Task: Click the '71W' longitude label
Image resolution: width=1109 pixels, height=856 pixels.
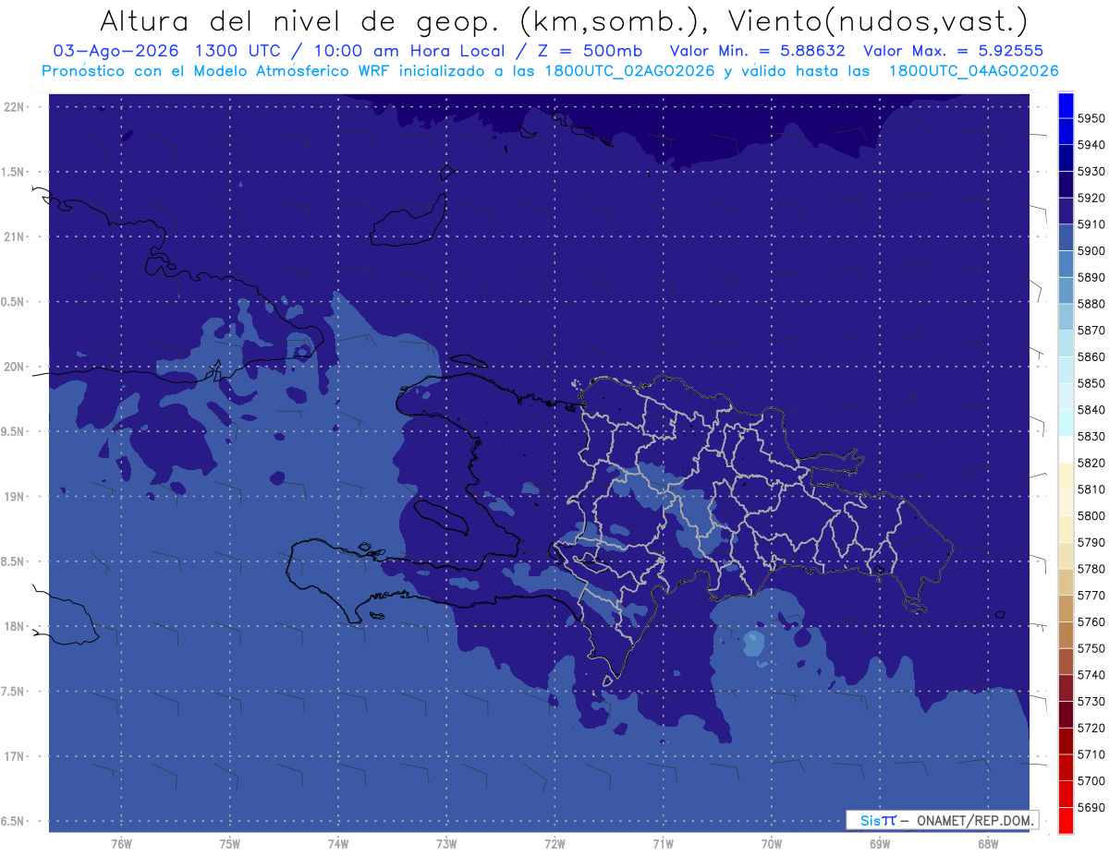Action: (x=663, y=844)
